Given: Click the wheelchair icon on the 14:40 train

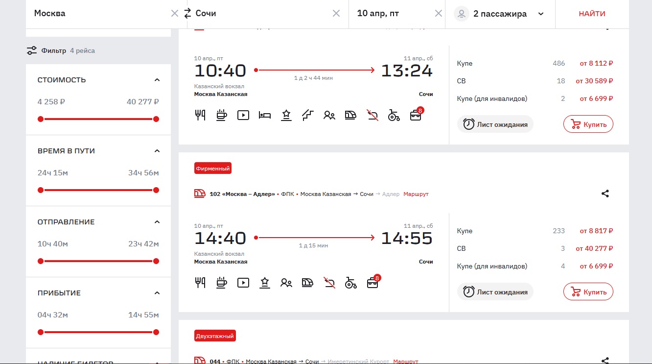Looking at the screenshot, I should pyautogui.click(x=351, y=283).
